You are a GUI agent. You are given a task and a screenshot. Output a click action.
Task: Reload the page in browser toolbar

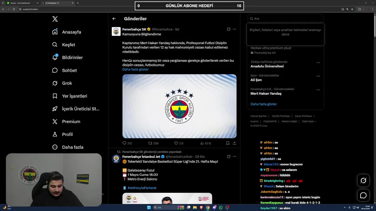[14, 9]
